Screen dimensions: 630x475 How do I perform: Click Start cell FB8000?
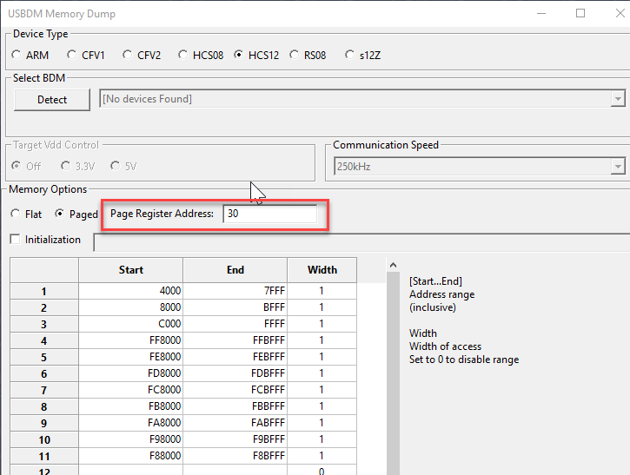pyautogui.click(x=131, y=406)
